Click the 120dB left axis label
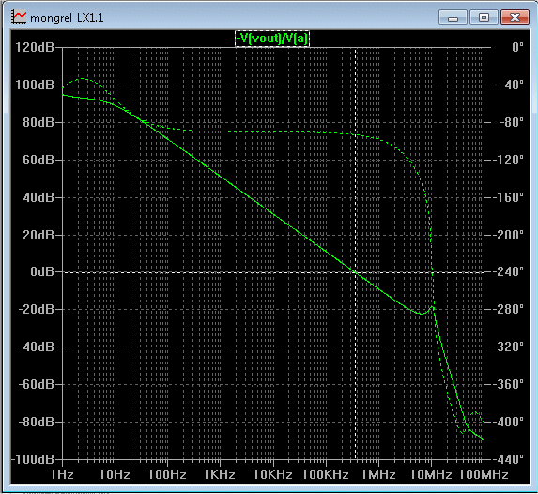Viewport: 538px width, 494px height. pyautogui.click(x=35, y=47)
